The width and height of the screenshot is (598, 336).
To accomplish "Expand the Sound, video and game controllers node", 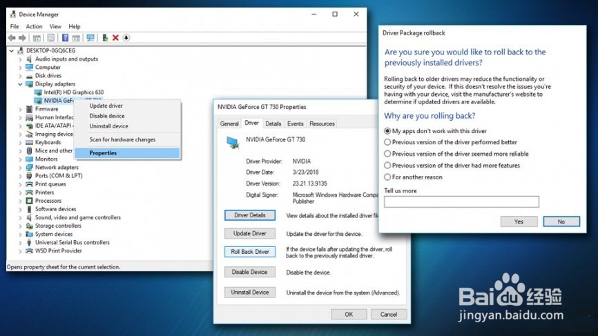I will point(20,217).
